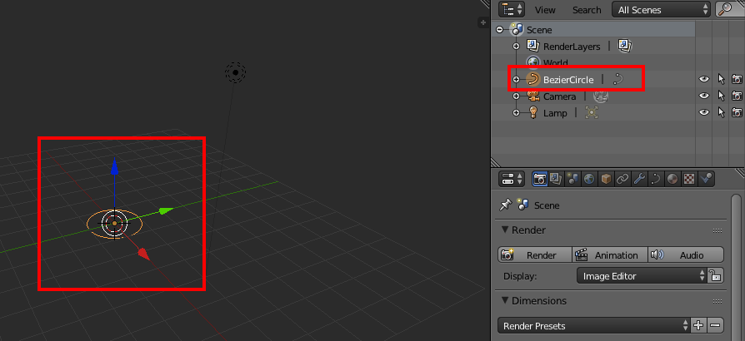Viewport: 745px width, 341px height.
Task: Click the camera data icon after Camera
Action: click(601, 96)
